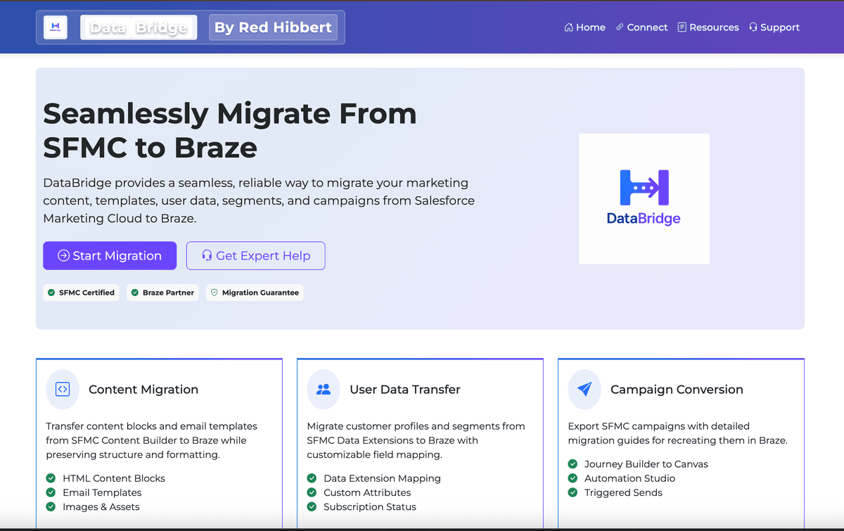Image resolution: width=844 pixels, height=531 pixels.
Task: Click the Content Migration card heading
Action: [x=143, y=390]
